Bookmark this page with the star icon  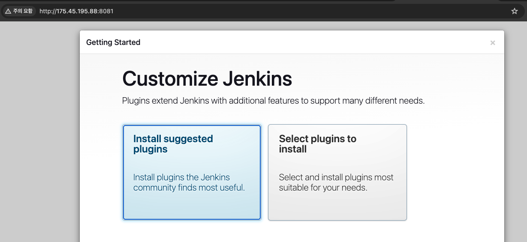coord(515,11)
